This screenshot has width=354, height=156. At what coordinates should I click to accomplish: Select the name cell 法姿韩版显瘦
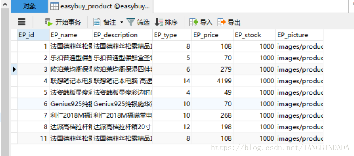(x=71, y=92)
